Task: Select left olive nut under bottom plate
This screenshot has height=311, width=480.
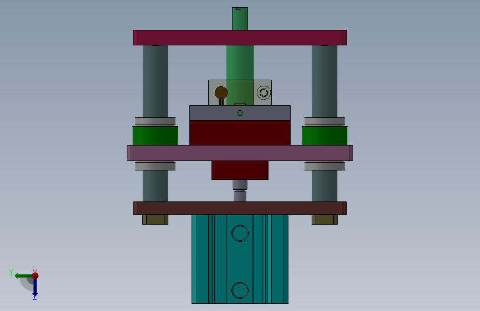Action: click(155, 220)
